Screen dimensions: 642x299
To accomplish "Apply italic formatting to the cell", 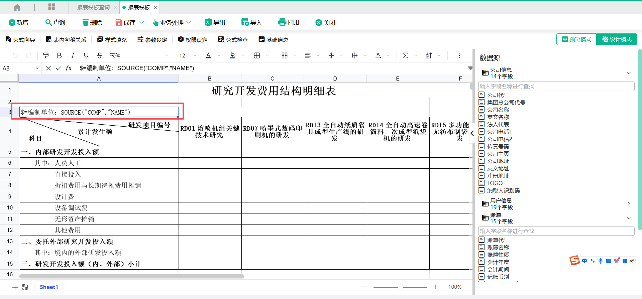I will (x=73, y=55).
